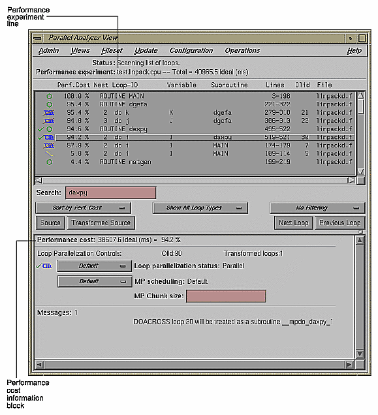
Task: Open the Views menu
Action: point(80,50)
